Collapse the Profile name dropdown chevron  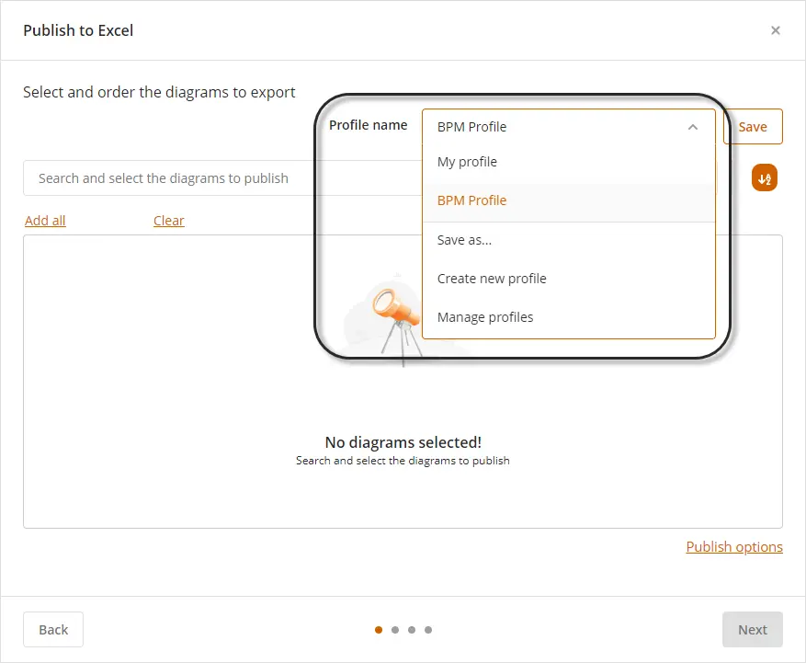point(692,127)
